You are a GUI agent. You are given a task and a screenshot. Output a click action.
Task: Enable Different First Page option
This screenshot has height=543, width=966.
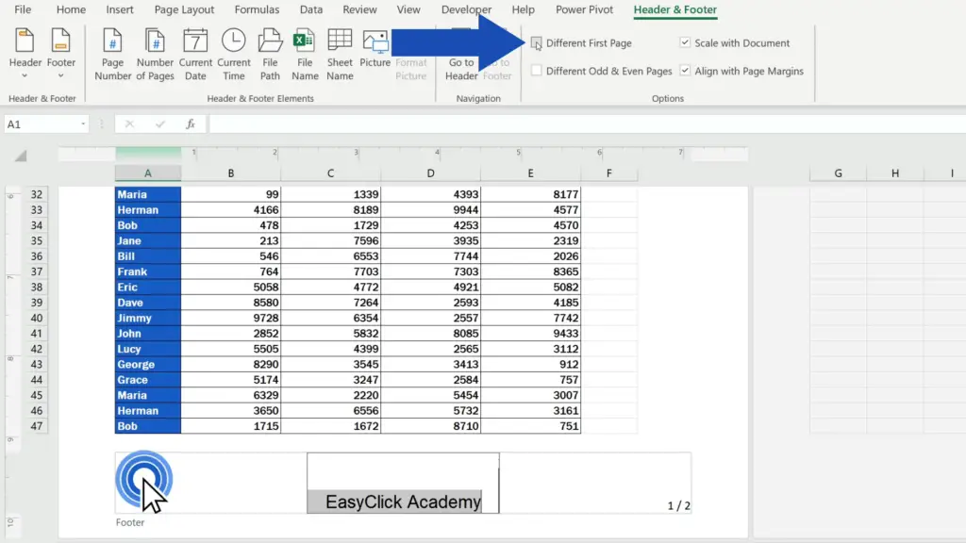point(537,43)
